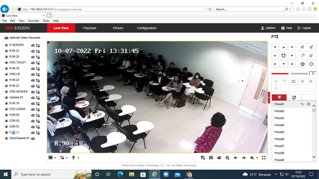
Task: Open browser address bar history dropdown
Action: (206, 9)
